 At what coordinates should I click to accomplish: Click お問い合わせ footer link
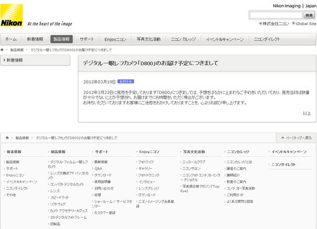coord(104,188)
